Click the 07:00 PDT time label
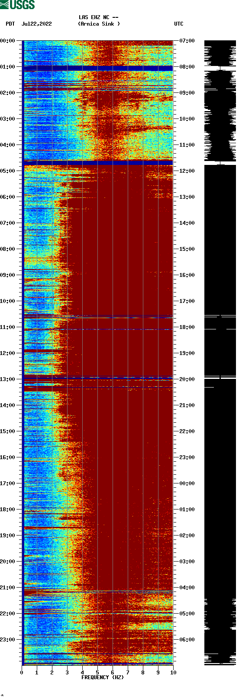Screen dimensions: 239x700 click(x=8, y=223)
